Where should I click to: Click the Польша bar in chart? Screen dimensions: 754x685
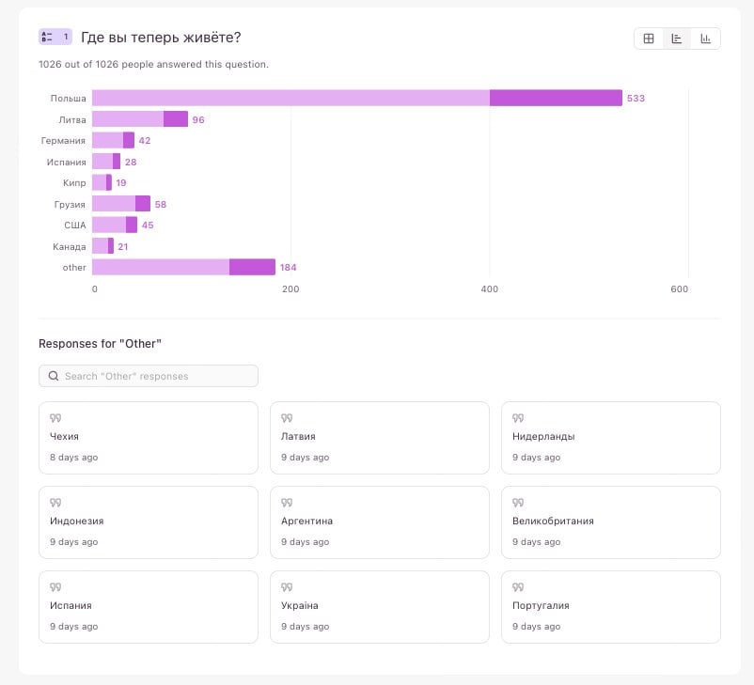(x=357, y=98)
